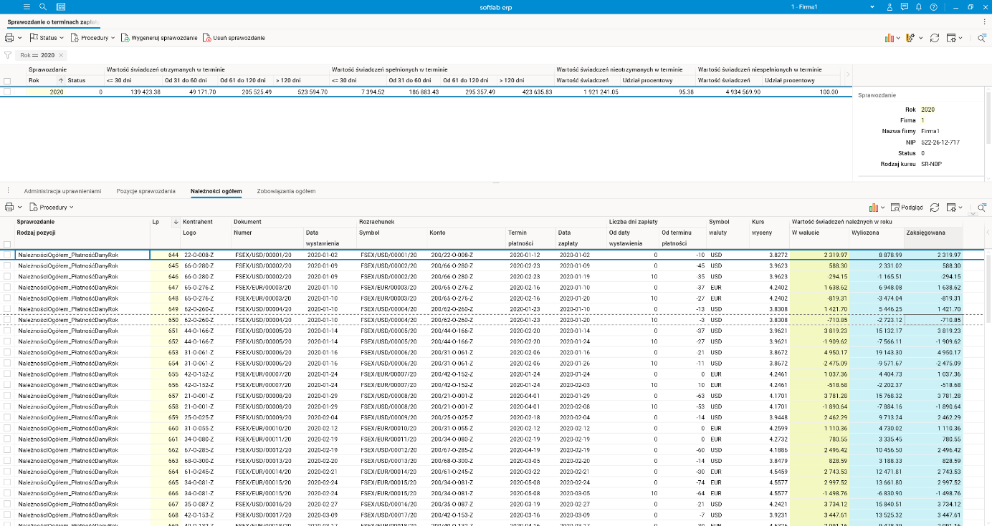Refresh the top report grid
This screenshot has height=526, width=992.
coord(935,37)
